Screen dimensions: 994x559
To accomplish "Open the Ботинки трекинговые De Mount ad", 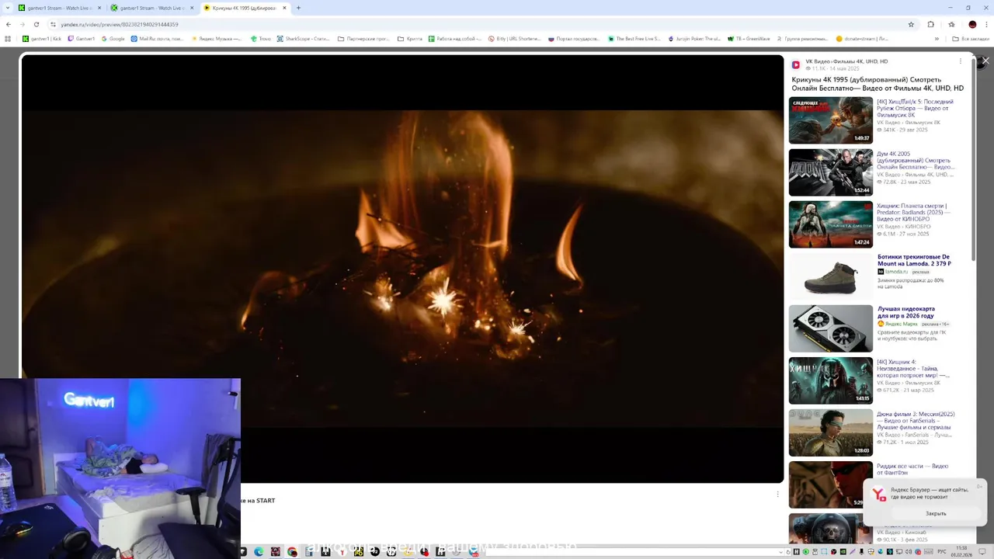I will click(x=914, y=260).
